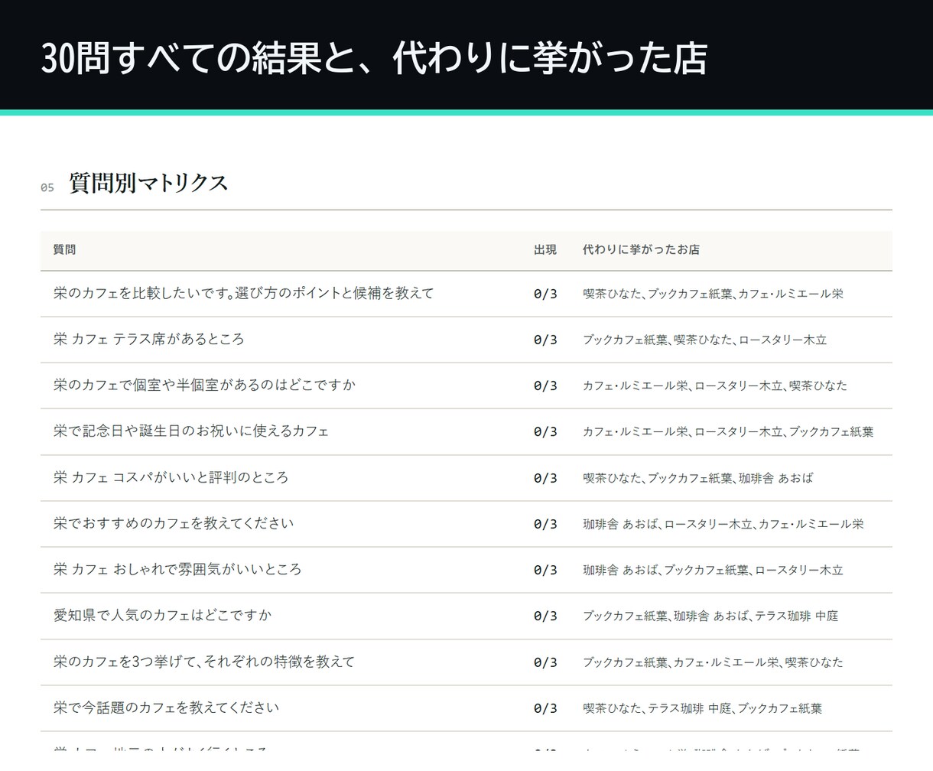This screenshot has height=771, width=933.
Task: Select question 栄で記念日や誕生日のお祝いに使えるカフェ
Action: point(191,431)
